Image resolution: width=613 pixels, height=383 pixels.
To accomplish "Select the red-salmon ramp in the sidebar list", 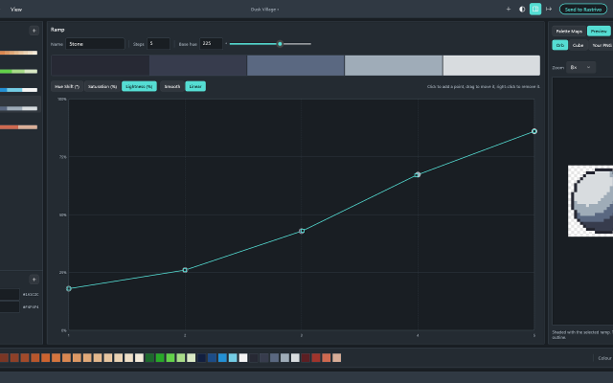I will (19, 126).
